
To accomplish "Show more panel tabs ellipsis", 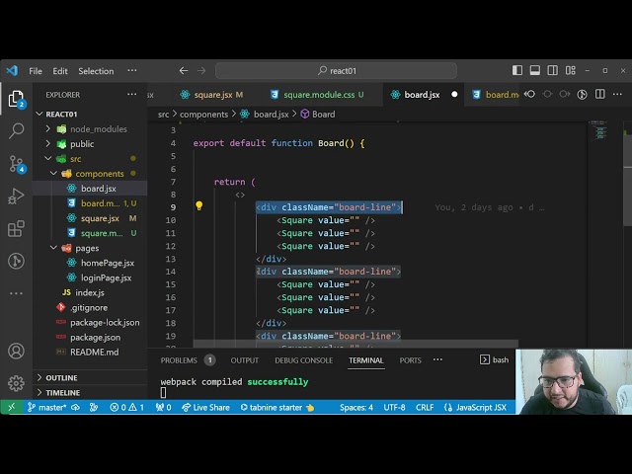I will pyautogui.click(x=437, y=359).
